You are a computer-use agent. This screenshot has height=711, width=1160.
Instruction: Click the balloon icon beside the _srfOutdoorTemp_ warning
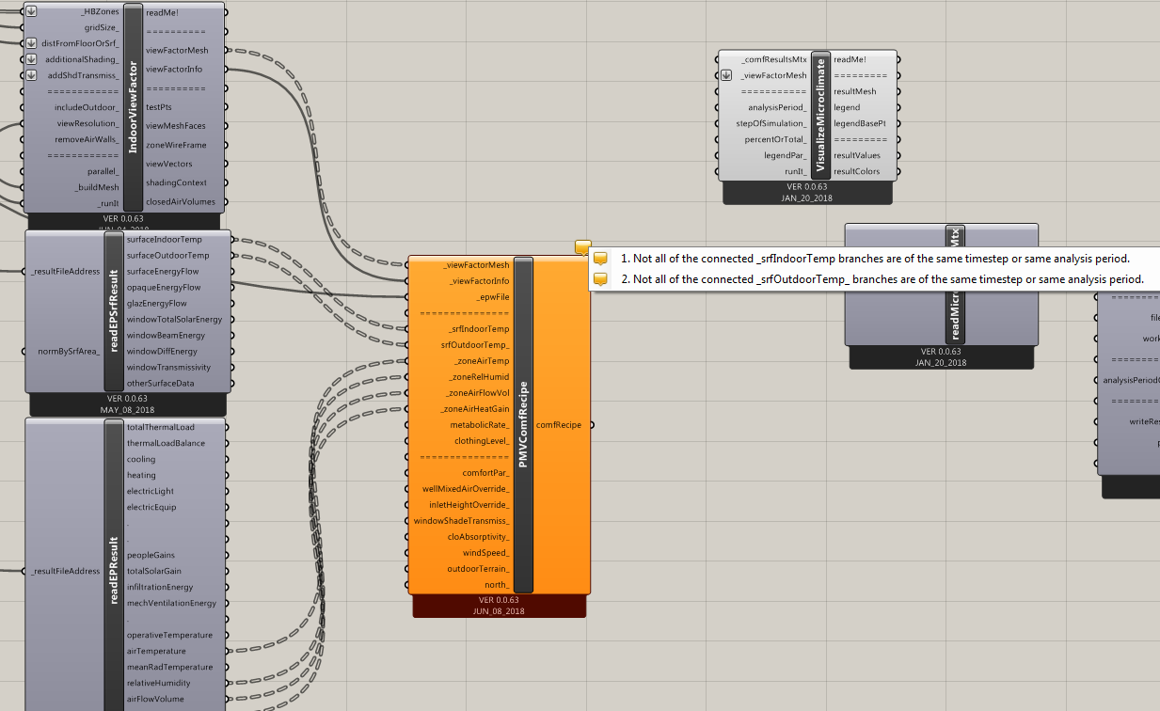click(x=600, y=279)
